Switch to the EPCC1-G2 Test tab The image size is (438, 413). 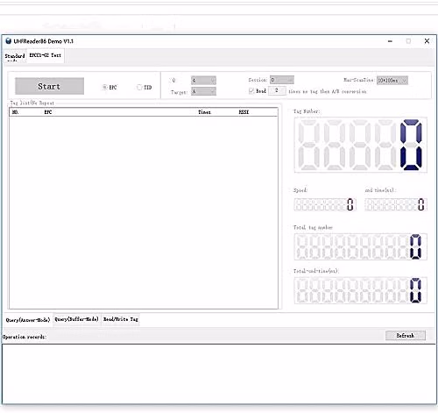point(46,55)
